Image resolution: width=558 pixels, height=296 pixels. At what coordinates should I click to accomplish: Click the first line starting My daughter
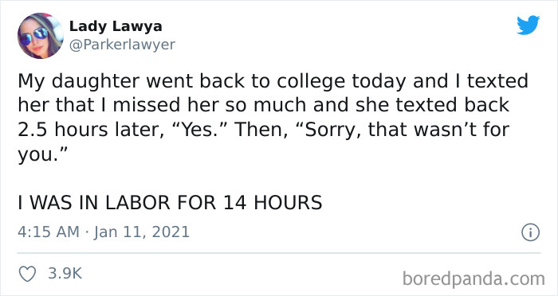[273, 81]
